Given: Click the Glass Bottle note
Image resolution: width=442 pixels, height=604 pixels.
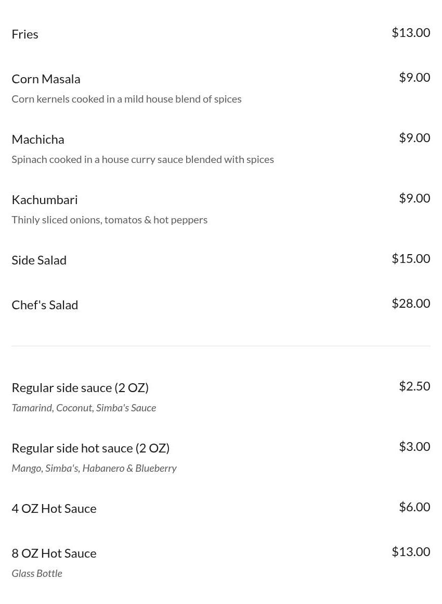Looking at the screenshot, I should [x=37, y=573].
